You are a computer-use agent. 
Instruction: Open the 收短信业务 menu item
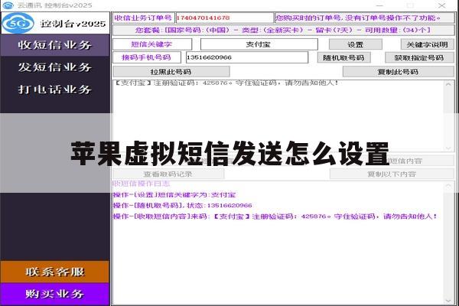point(55,45)
